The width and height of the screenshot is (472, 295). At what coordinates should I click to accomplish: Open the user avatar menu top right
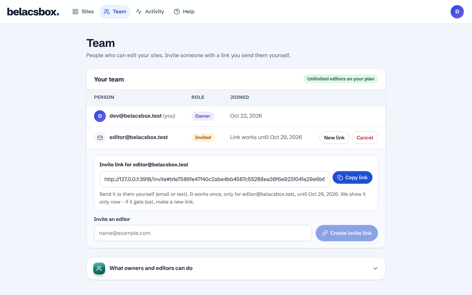(457, 12)
